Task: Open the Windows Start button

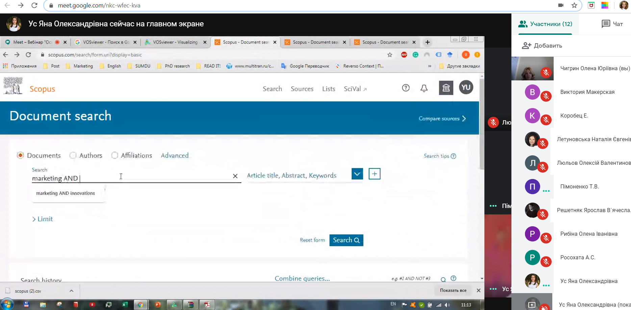Action: (7, 305)
